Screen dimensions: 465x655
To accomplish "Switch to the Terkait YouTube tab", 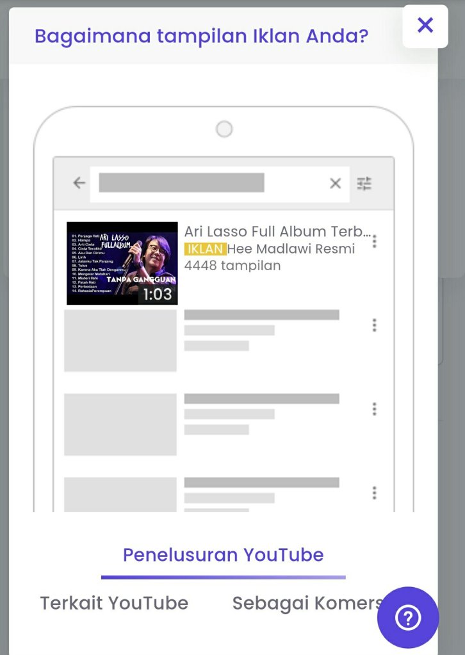I will [x=114, y=603].
